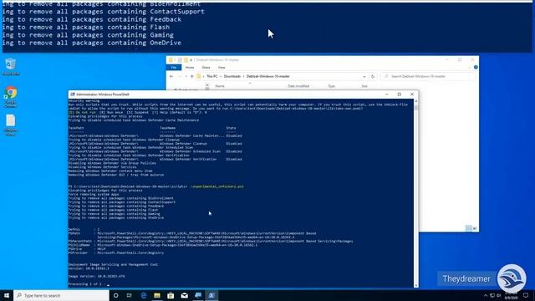
Task: Open Microsoft Store from the taskbar
Action: click(171, 295)
